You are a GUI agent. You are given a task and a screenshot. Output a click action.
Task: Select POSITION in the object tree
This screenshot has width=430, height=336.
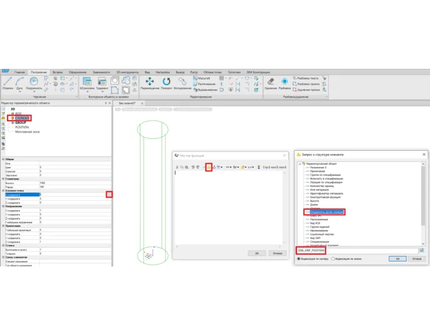[x=22, y=127]
